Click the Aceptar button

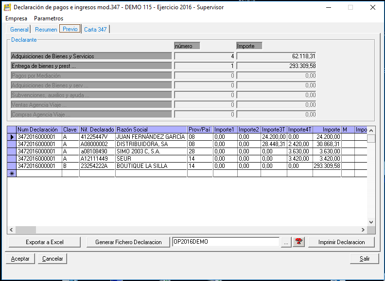20,259
